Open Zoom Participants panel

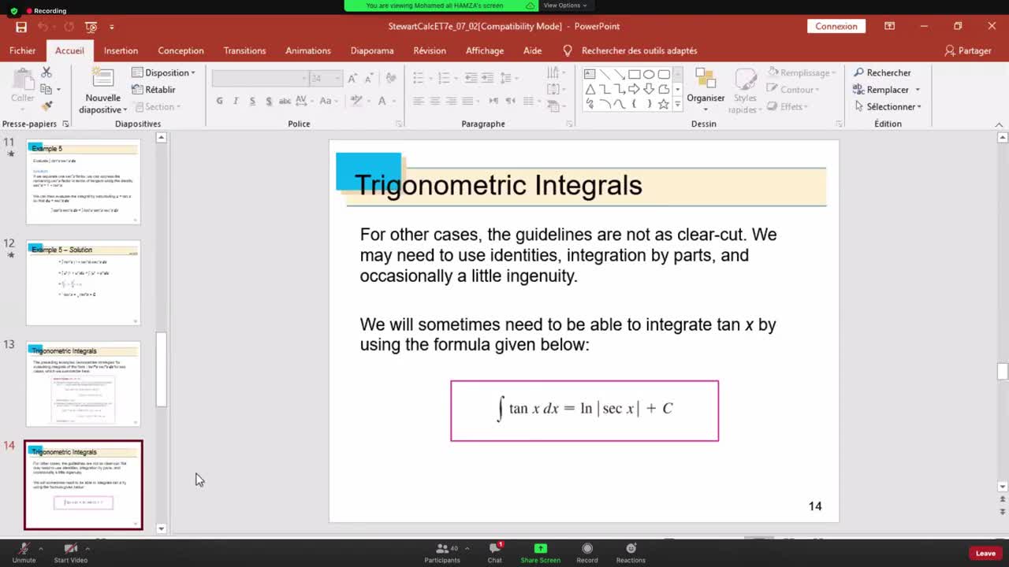click(x=442, y=553)
